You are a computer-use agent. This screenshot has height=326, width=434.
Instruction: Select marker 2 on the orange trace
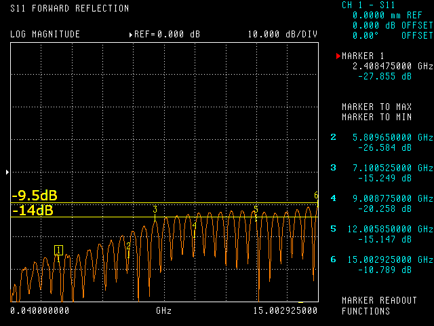[x=128, y=247]
